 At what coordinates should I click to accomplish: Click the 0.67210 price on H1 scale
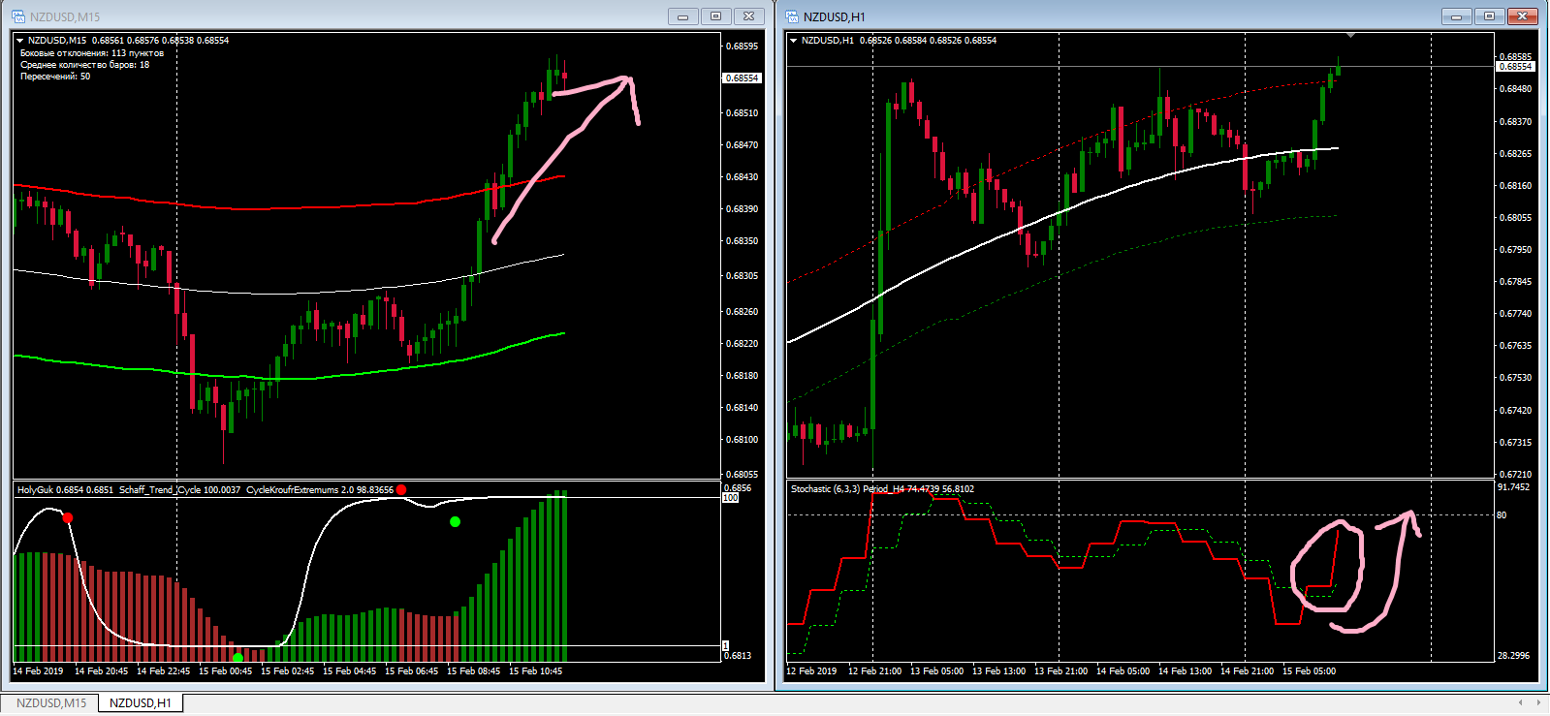(x=1516, y=475)
